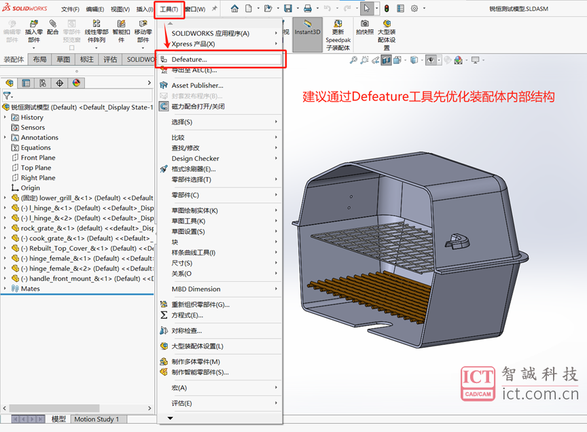Click the Print icon in top toolbar
This screenshot has height=432, width=587.
pyautogui.click(x=308, y=8)
